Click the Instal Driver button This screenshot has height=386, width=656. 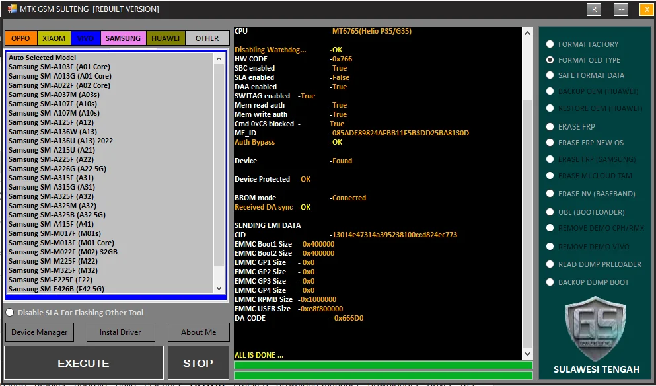coord(120,332)
